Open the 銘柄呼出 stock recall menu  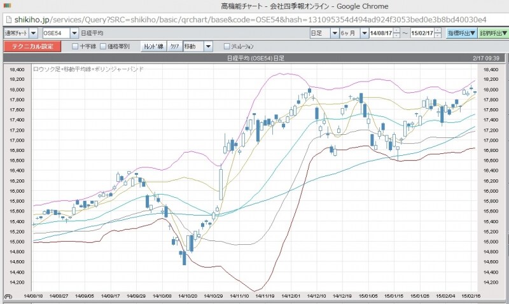click(493, 32)
